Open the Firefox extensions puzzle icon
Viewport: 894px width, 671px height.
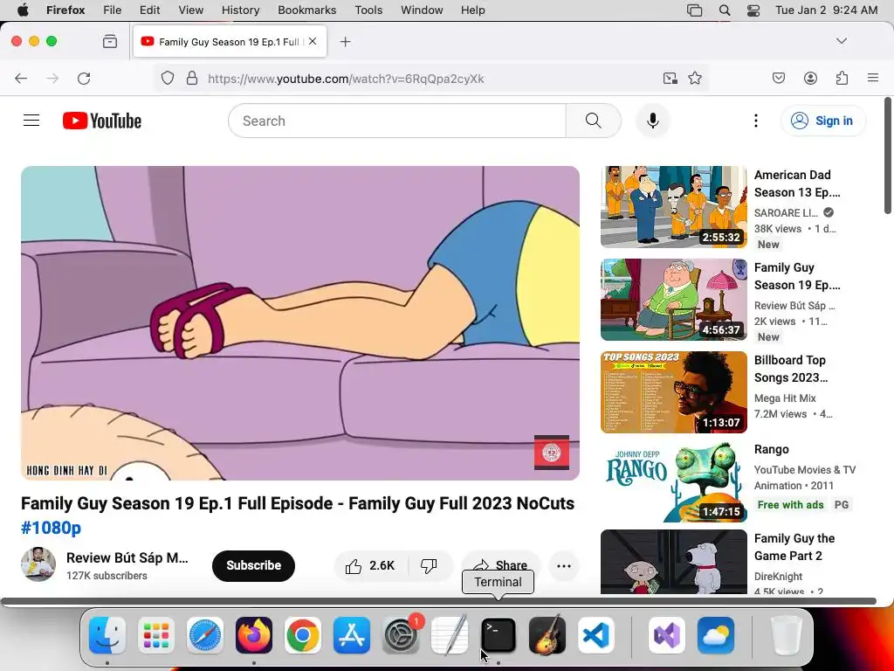click(x=842, y=78)
